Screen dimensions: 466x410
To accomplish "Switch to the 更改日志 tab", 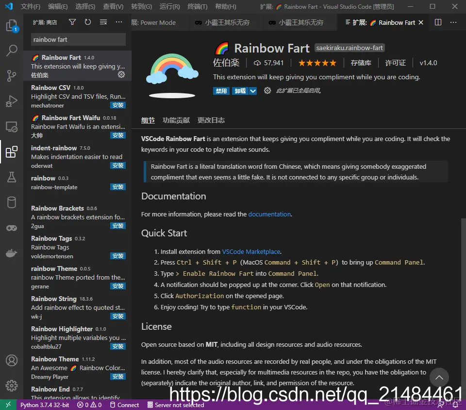I will [211, 120].
